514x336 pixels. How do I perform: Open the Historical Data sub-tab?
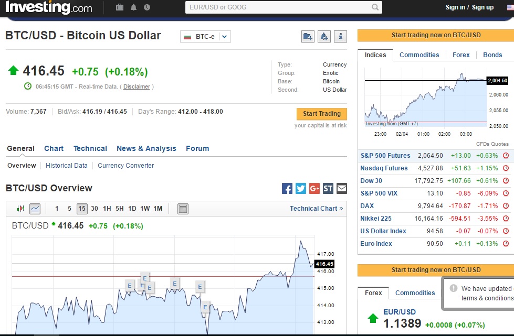point(67,166)
